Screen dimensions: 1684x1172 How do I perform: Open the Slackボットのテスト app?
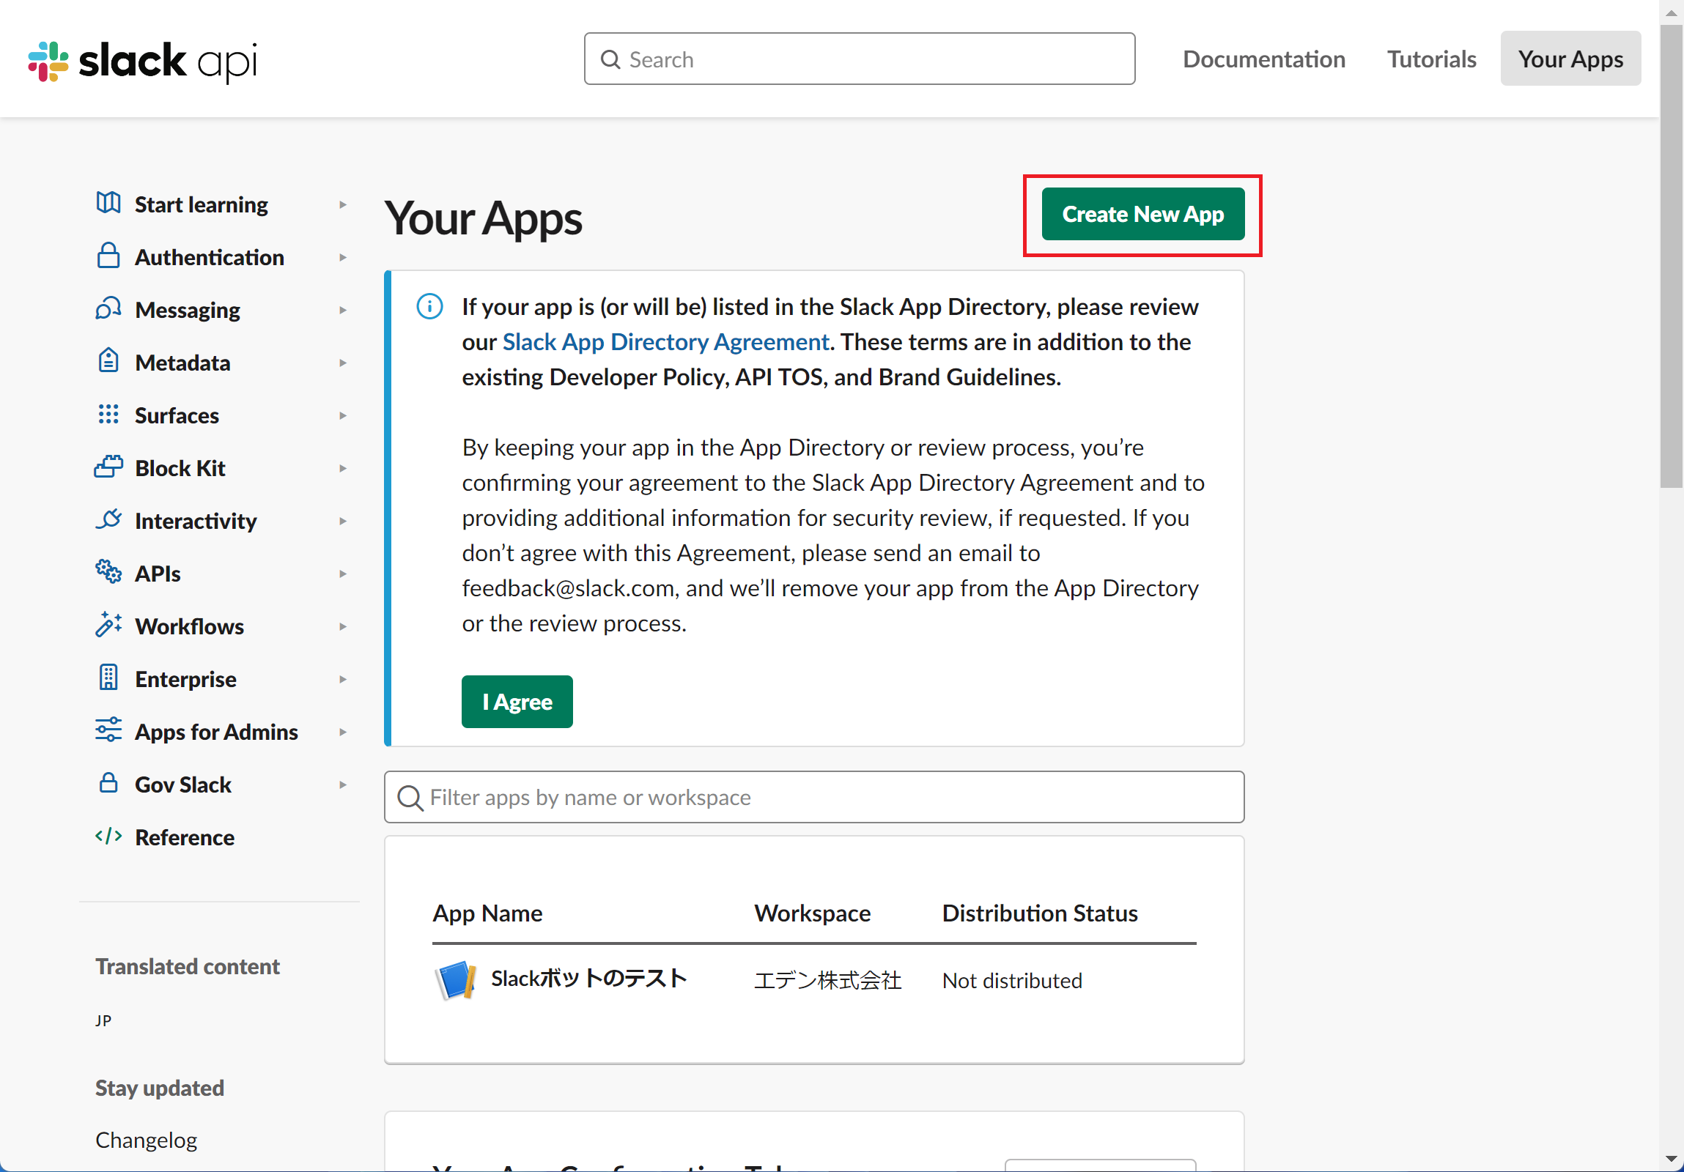589,979
